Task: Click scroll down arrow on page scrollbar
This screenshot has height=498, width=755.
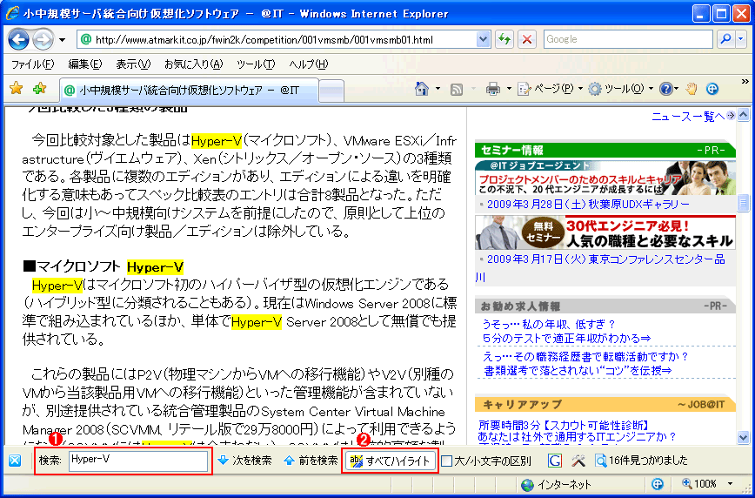Action: 744,437
